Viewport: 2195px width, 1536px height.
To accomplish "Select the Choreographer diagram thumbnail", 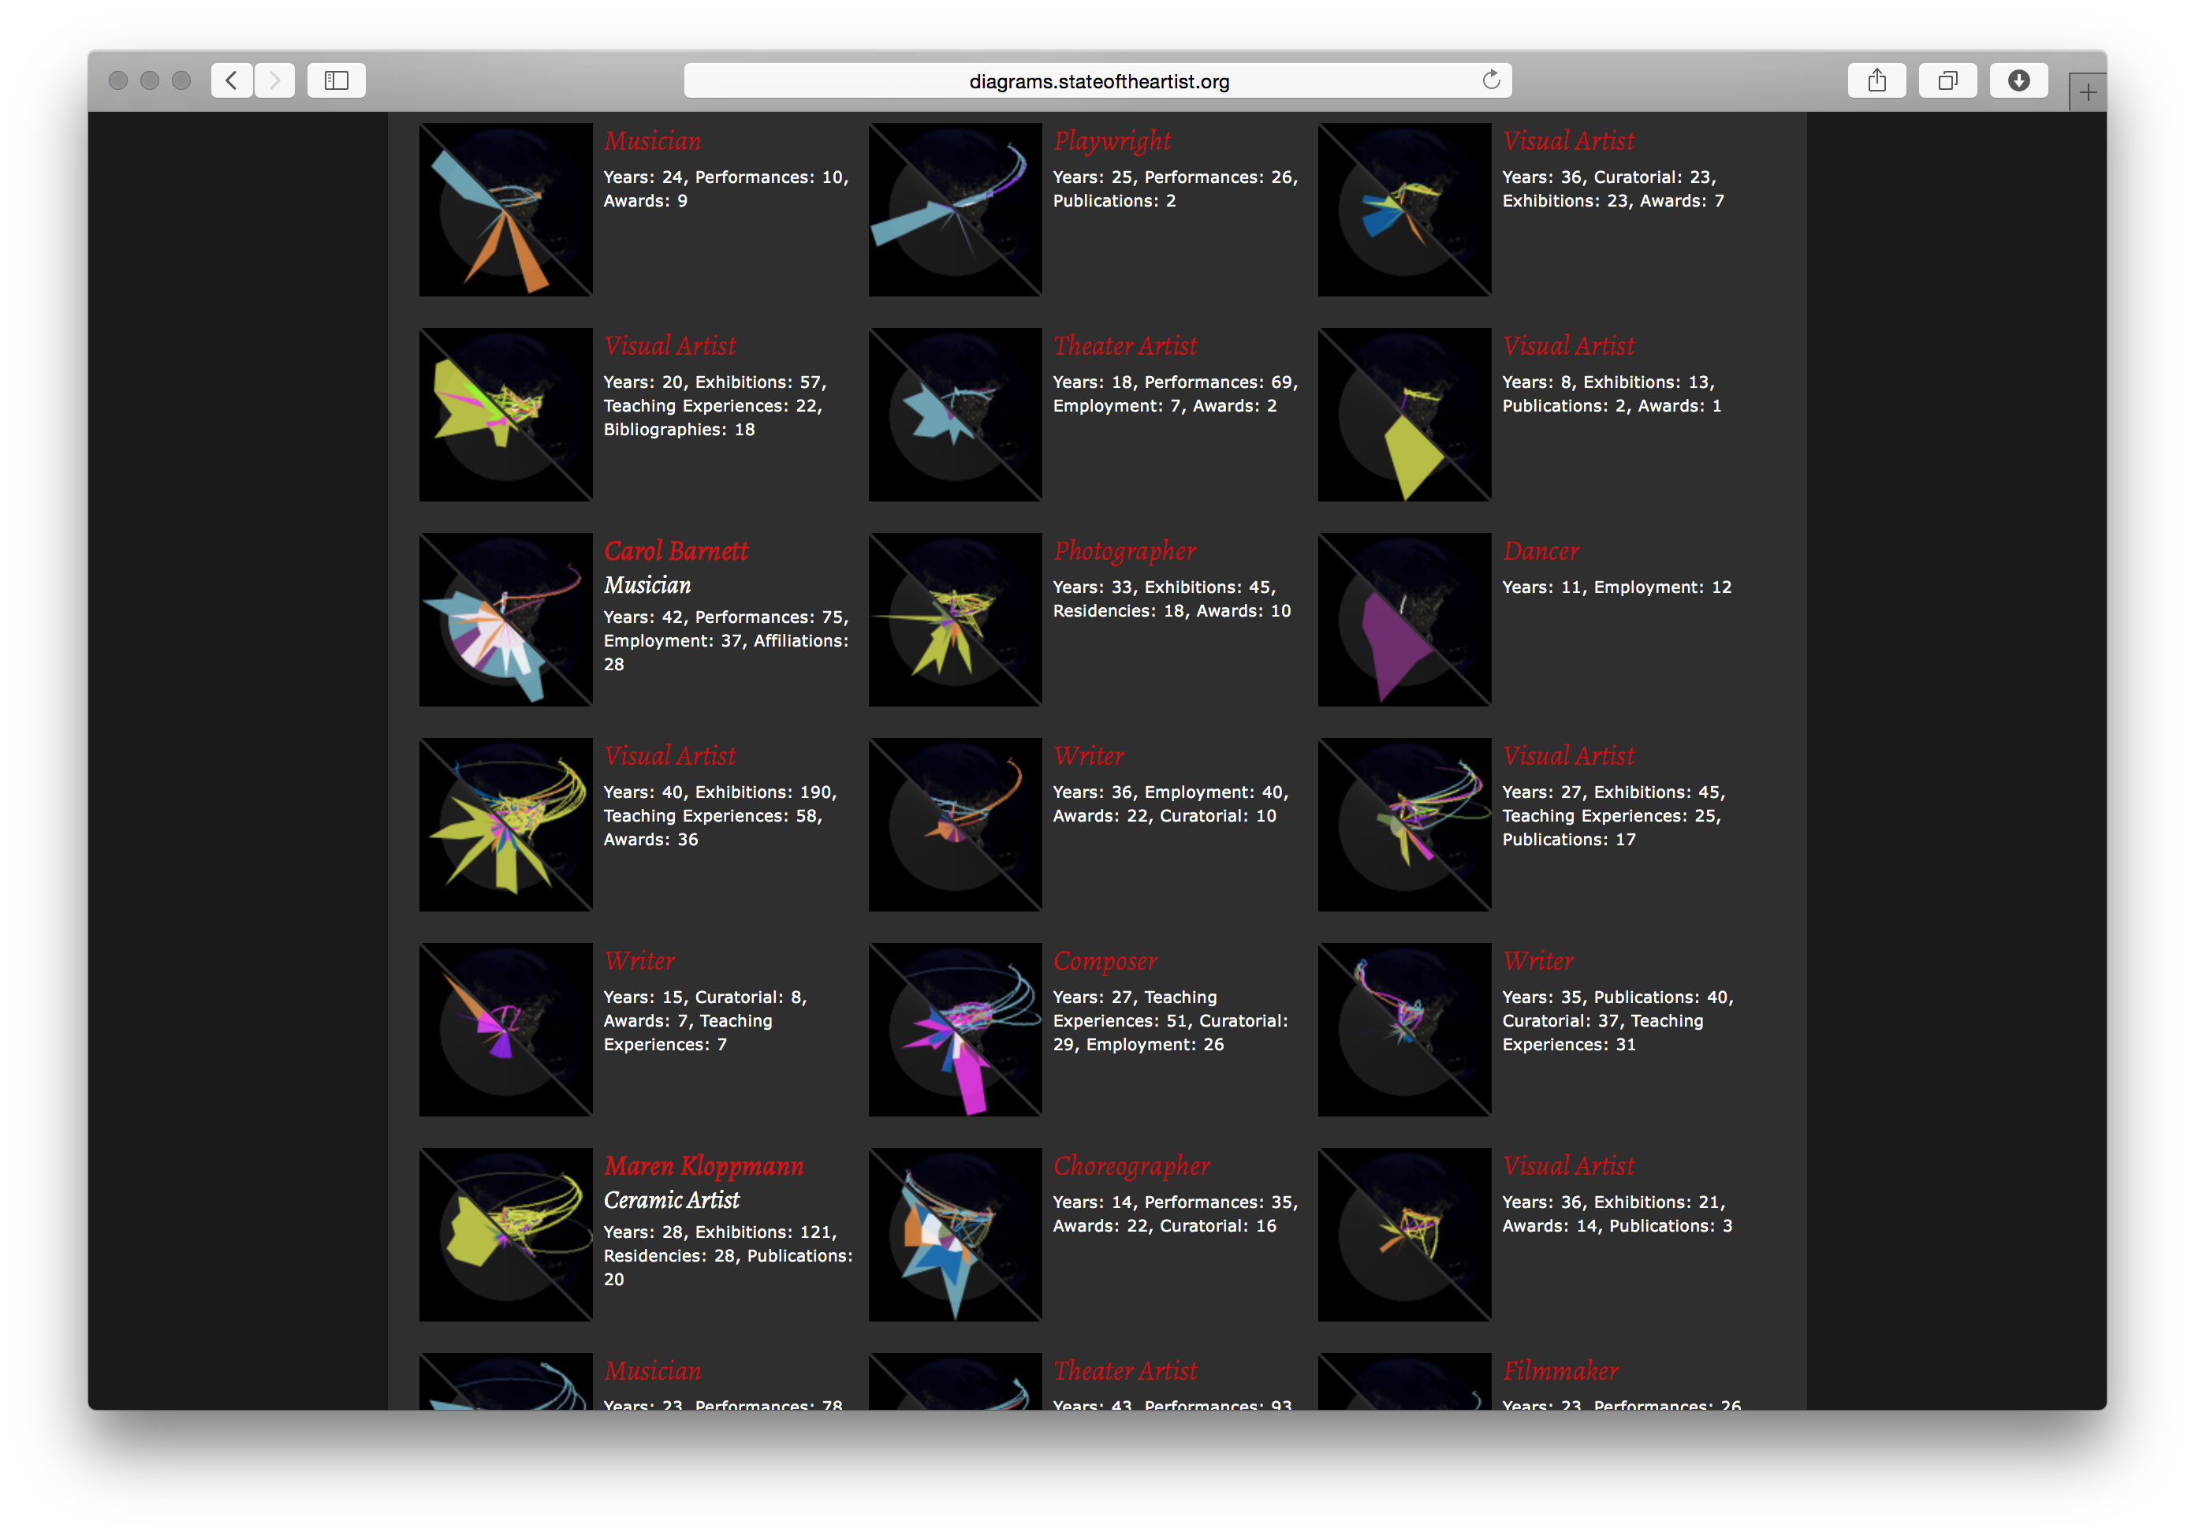I will 954,1234.
